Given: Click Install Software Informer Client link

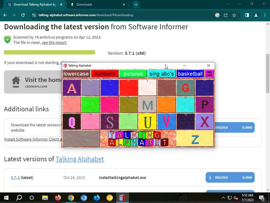Looking at the screenshot, I should tap(33, 139).
